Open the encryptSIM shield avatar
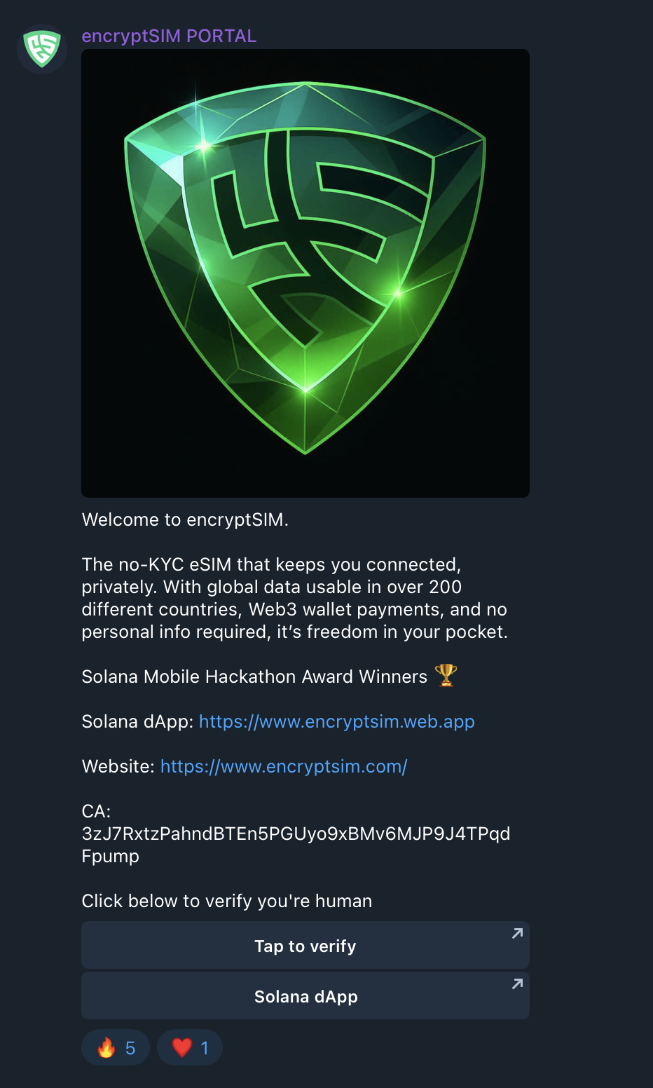653x1088 pixels. tap(42, 48)
